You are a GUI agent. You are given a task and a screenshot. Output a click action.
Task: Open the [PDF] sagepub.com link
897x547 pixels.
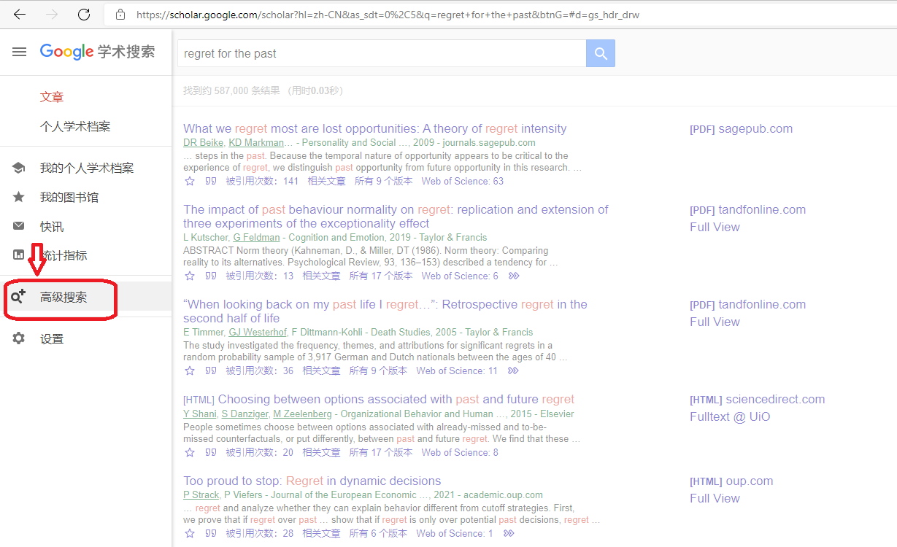742,128
